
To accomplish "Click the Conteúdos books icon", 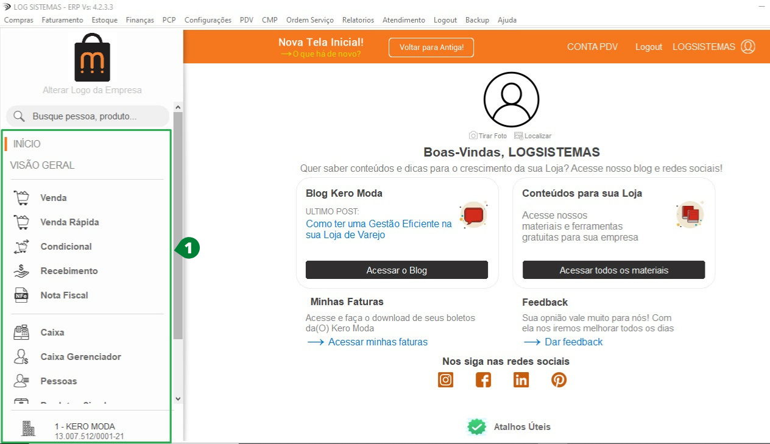I will [690, 215].
